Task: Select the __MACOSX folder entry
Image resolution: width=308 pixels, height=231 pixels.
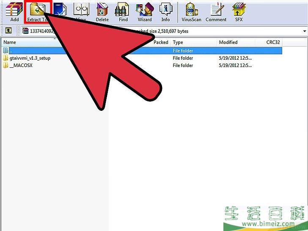Action: [x=21, y=66]
